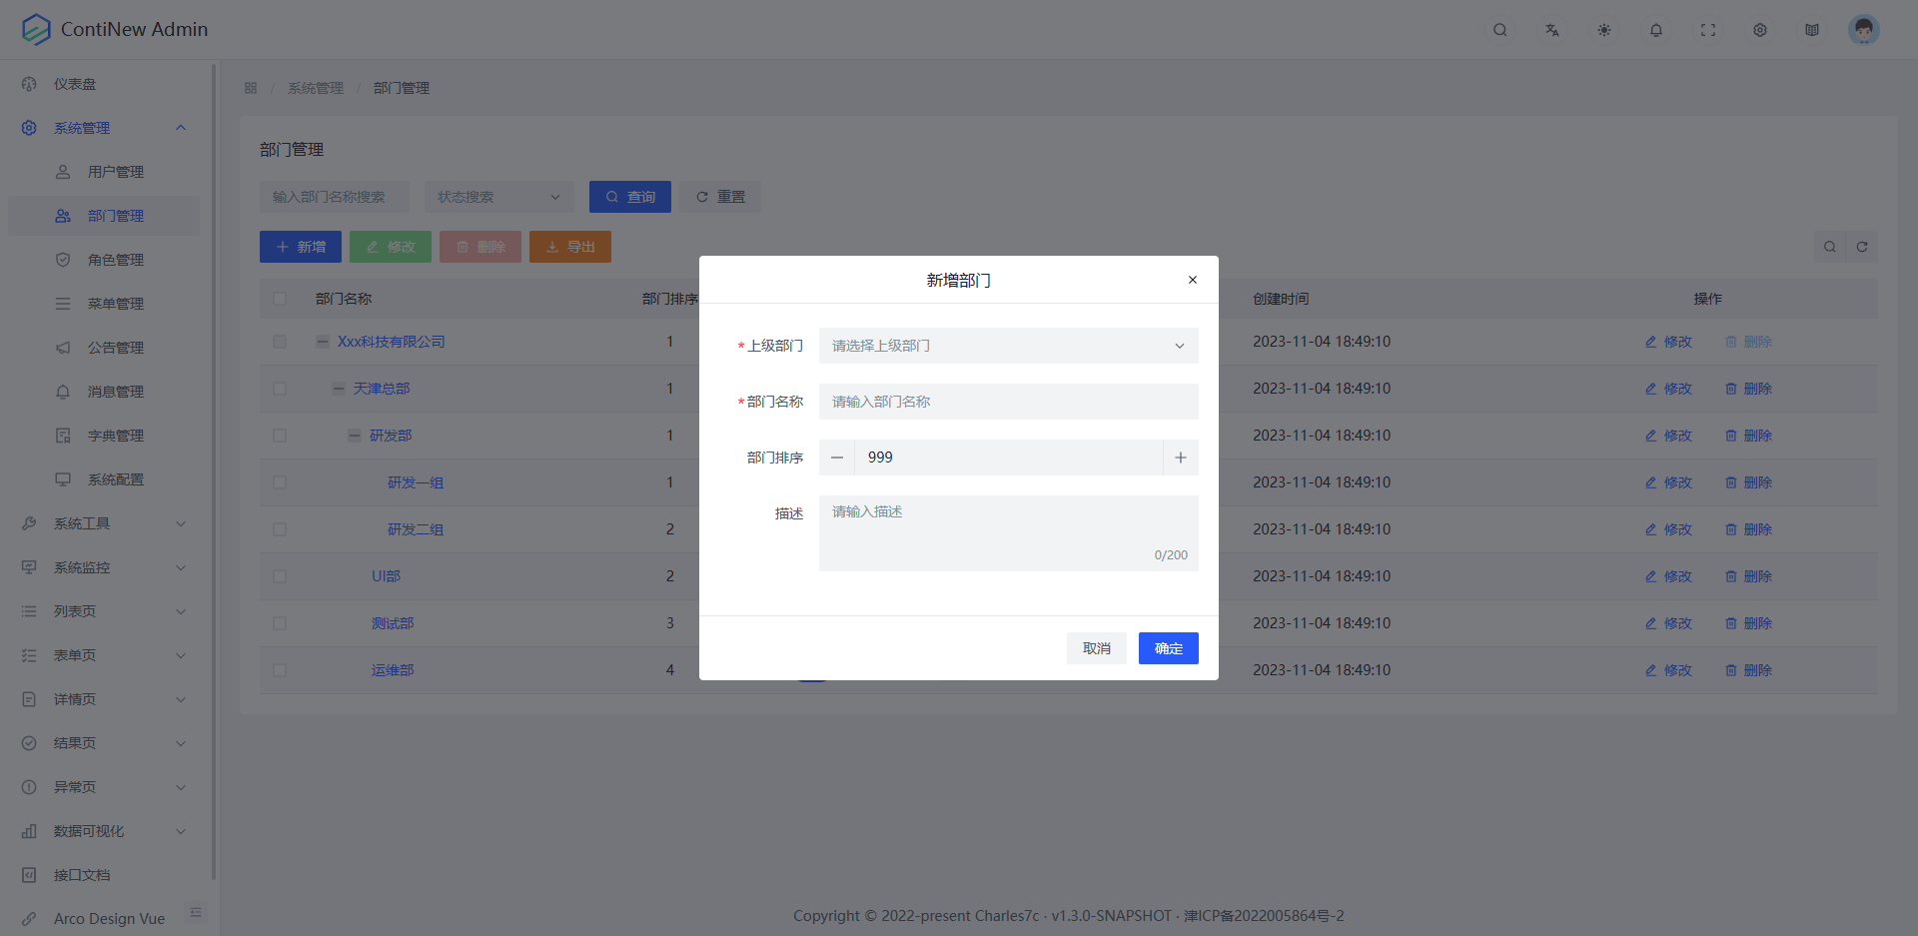Click the 确定 button in dialog
The width and height of the screenshot is (1918, 936).
[x=1168, y=648]
